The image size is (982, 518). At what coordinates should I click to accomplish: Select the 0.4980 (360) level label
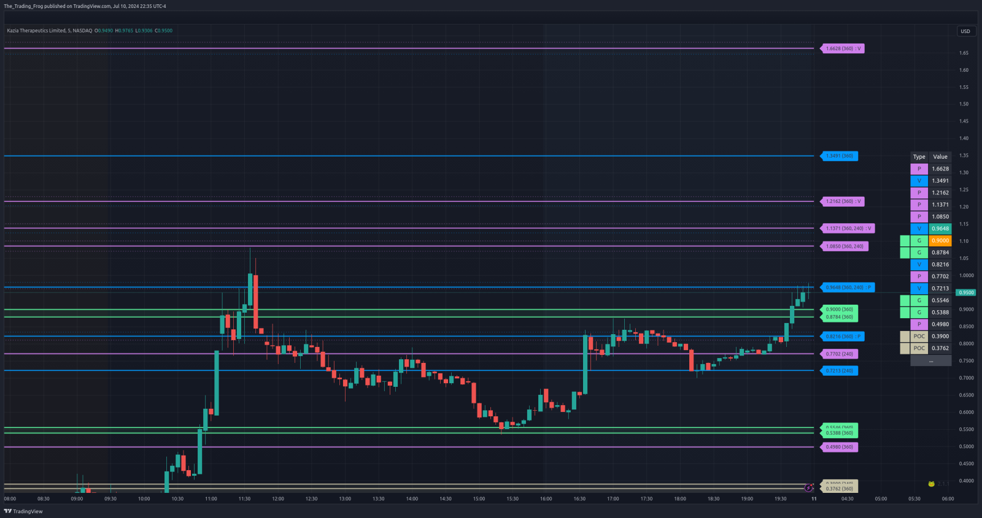point(839,447)
